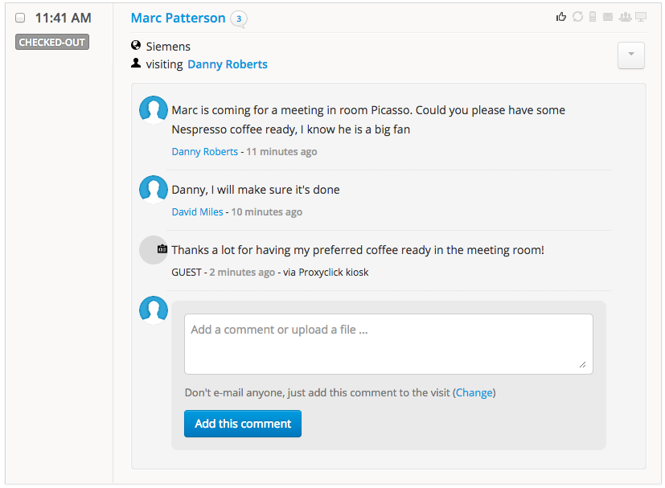Tick the checkbox beside 11:41 AM

coord(21,18)
